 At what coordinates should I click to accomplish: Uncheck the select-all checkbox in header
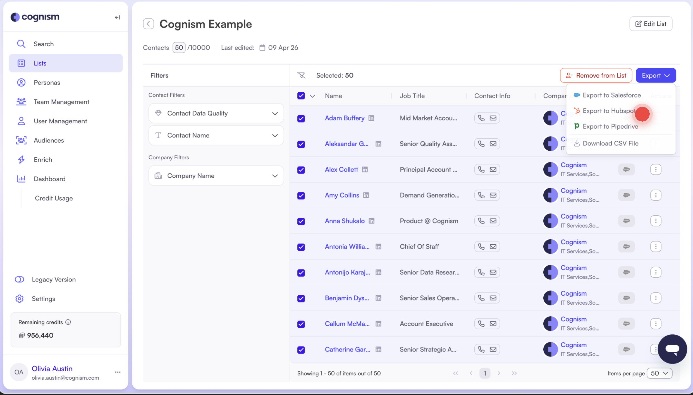pyautogui.click(x=301, y=96)
